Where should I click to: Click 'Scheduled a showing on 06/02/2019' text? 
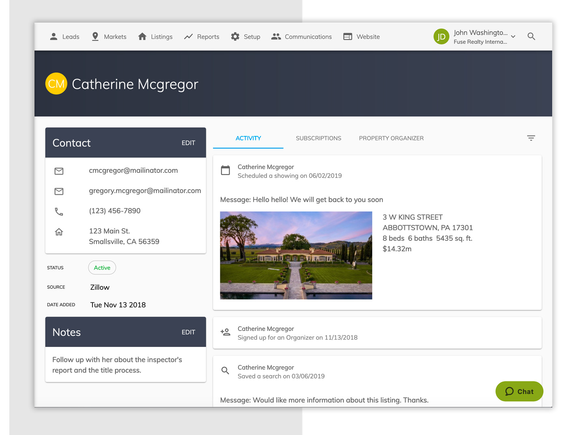[x=290, y=176]
